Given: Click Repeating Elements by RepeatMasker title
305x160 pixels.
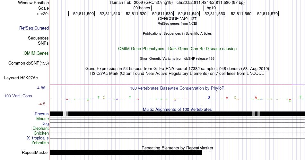Looking at the screenshot, I should click(177, 148).
